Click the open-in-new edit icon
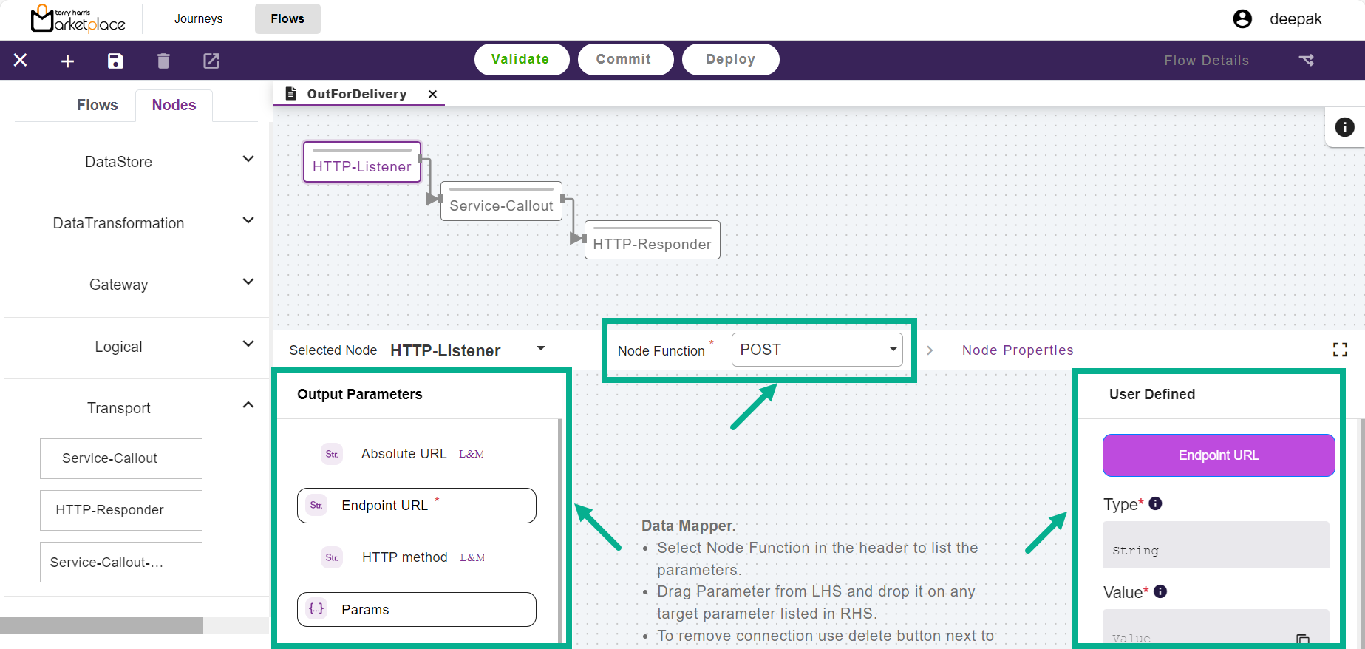This screenshot has width=1365, height=649. [x=211, y=61]
